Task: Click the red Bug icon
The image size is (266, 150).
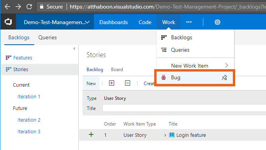Action: coord(164,78)
